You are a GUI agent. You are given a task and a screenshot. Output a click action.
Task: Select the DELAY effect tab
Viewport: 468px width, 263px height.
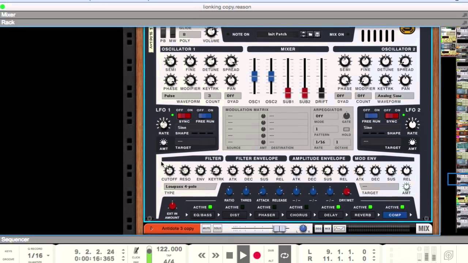331,215
